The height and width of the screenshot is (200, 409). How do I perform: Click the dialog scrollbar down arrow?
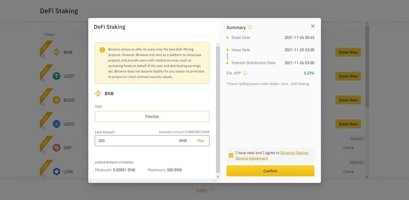(218, 177)
